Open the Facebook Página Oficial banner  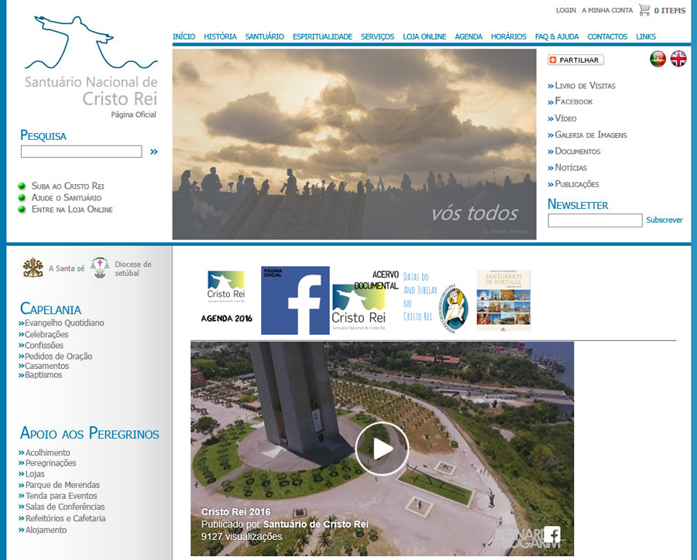click(x=295, y=300)
